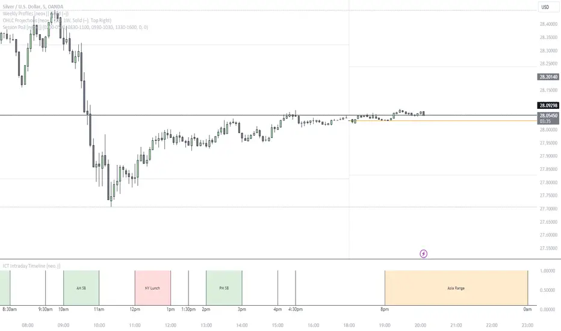Click the 8pm timeline marker label

coord(385,309)
